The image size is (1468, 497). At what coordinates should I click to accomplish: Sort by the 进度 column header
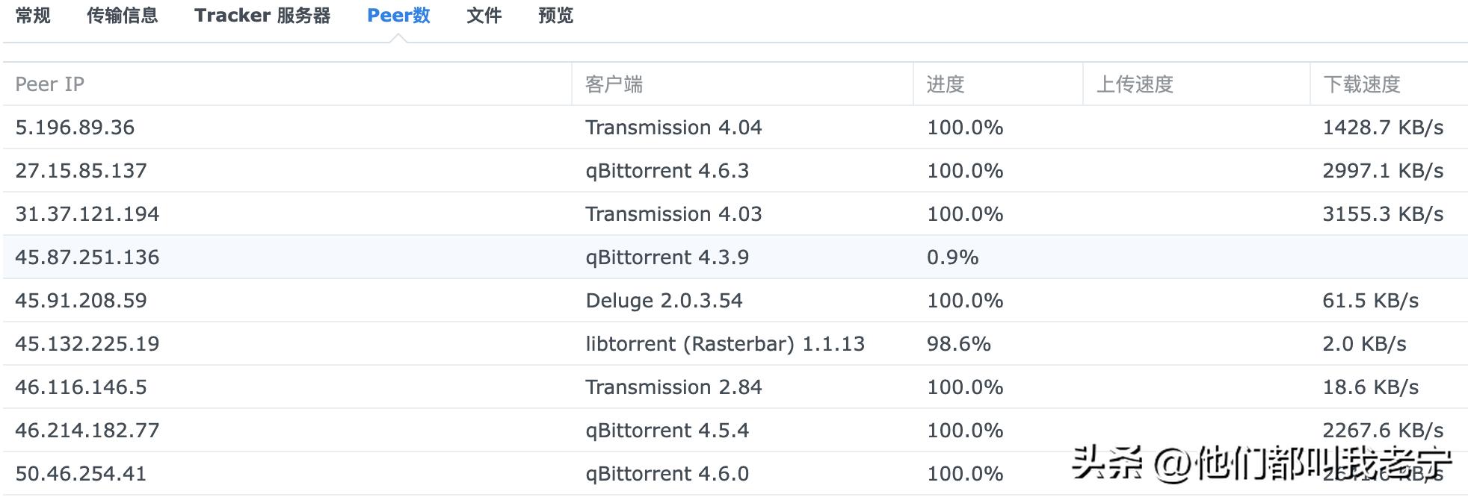click(946, 84)
